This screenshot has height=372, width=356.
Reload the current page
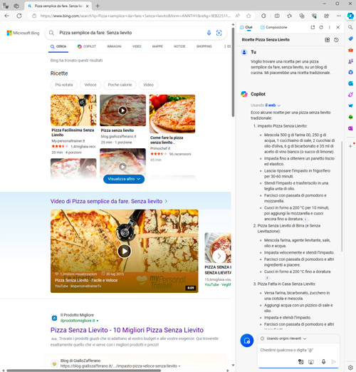coord(19,16)
